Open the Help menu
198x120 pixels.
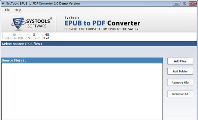coord(18,10)
